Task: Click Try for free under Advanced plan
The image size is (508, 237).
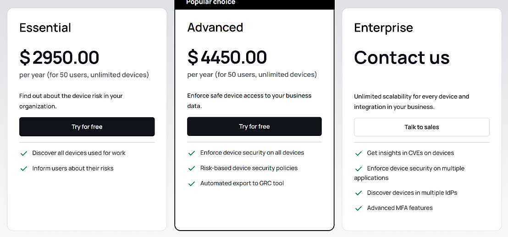Action: click(254, 127)
